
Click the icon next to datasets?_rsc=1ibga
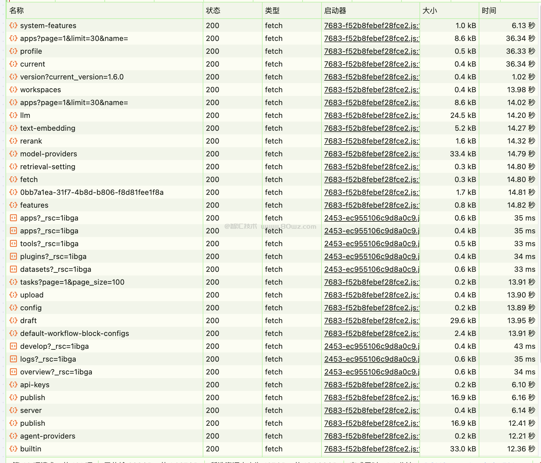pos(13,269)
